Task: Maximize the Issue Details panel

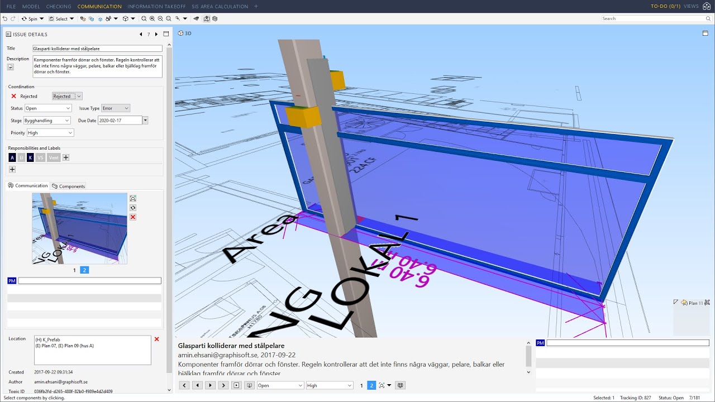Action: coord(166,34)
